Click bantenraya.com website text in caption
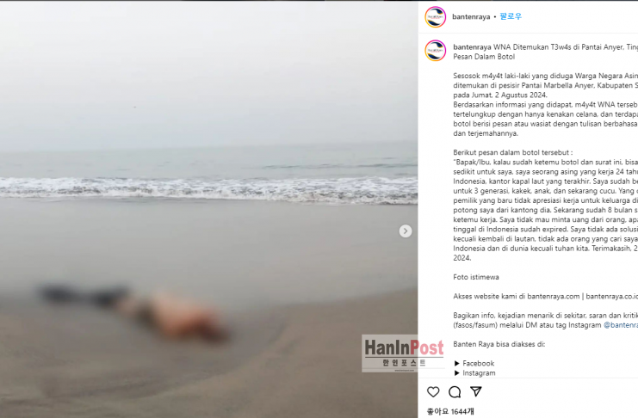The image size is (638, 418). pyautogui.click(x=554, y=297)
